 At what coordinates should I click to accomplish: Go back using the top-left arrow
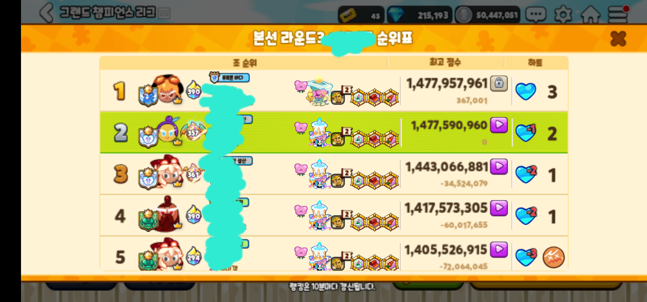point(46,13)
